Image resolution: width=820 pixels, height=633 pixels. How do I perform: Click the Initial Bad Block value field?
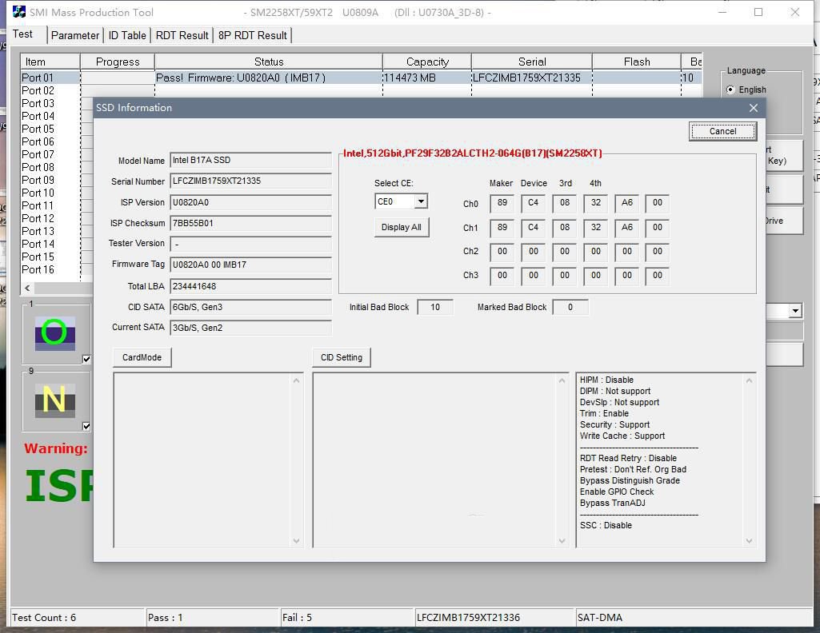point(435,307)
